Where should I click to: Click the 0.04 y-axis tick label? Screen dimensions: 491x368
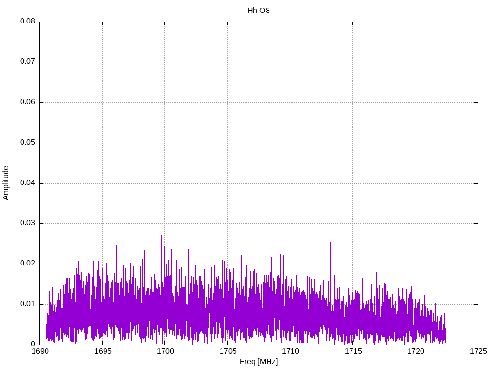pos(27,183)
